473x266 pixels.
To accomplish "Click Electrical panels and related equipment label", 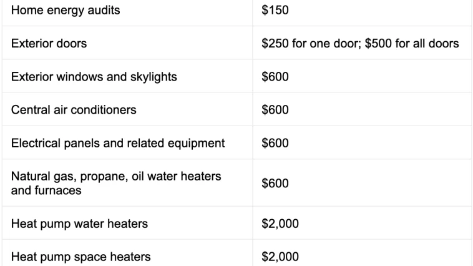I will click(118, 143).
